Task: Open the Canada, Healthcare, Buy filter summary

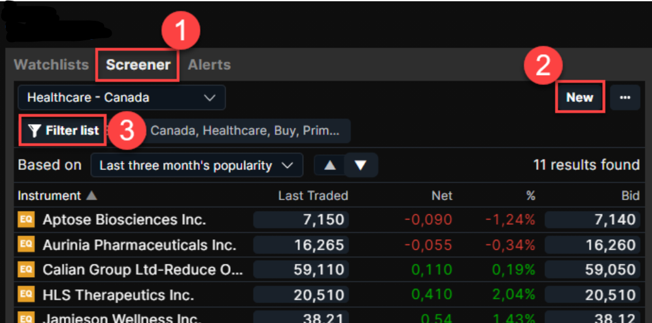Action: 245,131
